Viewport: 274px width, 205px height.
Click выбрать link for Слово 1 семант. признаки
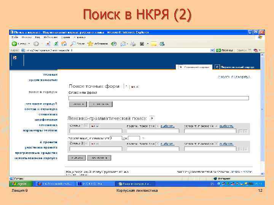tap(226, 126)
